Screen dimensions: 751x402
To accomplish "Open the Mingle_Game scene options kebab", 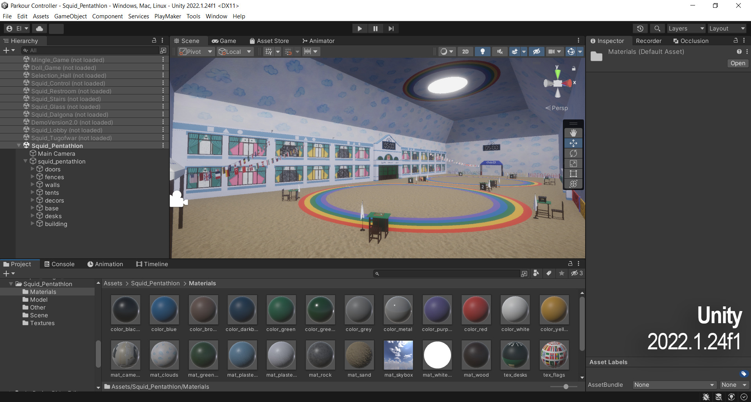I will click(x=163, y=60).
